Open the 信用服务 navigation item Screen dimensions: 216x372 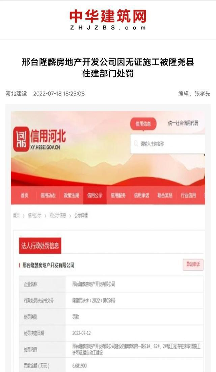point(118,195)
